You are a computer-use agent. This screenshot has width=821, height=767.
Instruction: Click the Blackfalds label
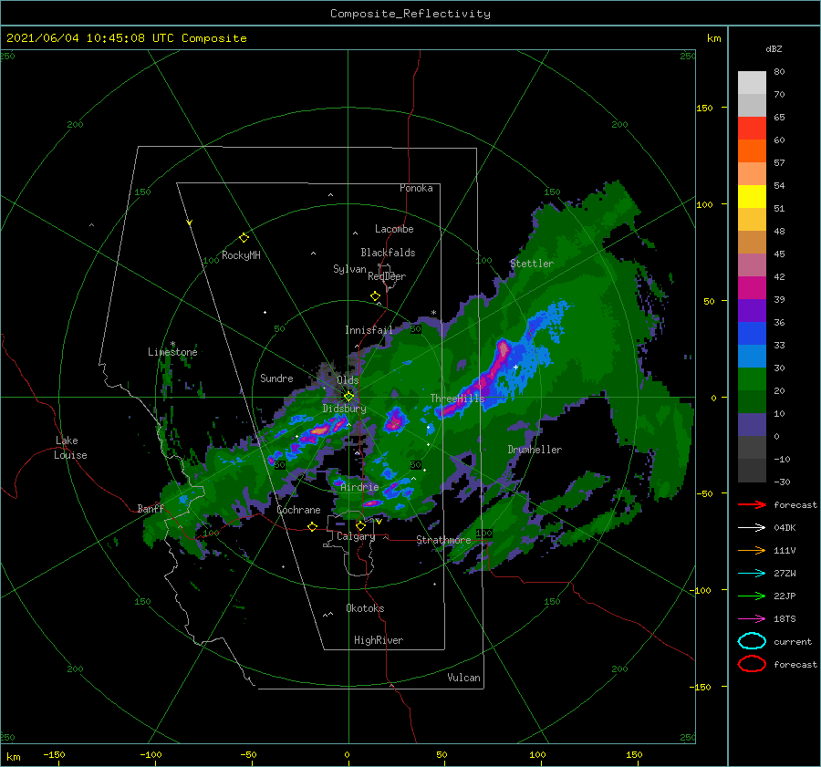click(x=388, y=253)
